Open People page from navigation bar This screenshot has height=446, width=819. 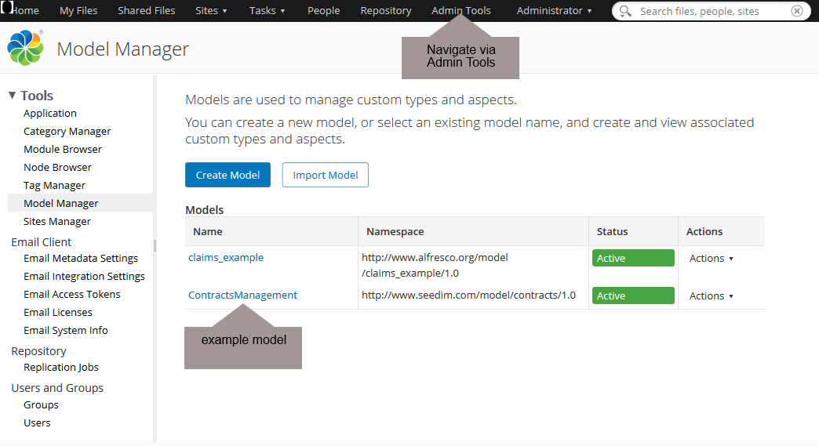click(323, 10)
